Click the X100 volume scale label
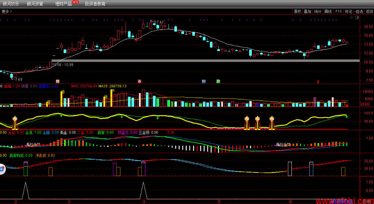 click(x=365, y=104)
